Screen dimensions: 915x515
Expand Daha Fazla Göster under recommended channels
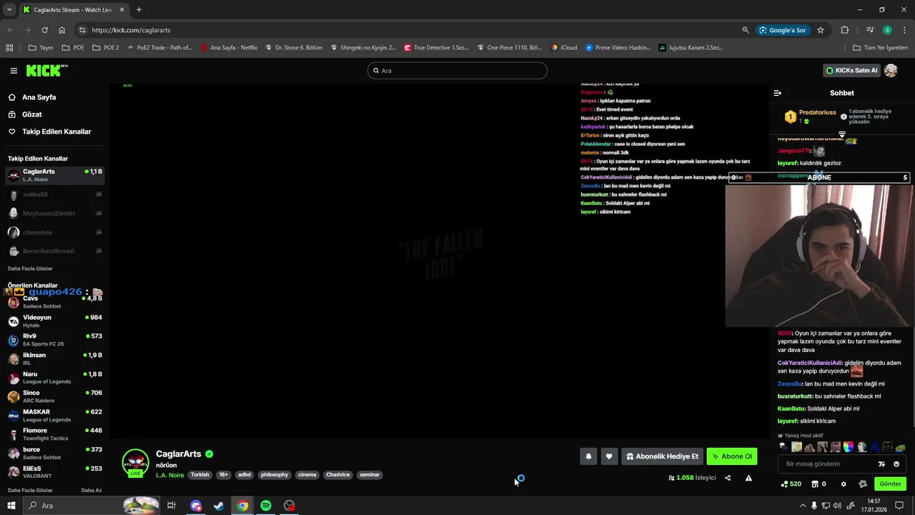coord(30,490)
